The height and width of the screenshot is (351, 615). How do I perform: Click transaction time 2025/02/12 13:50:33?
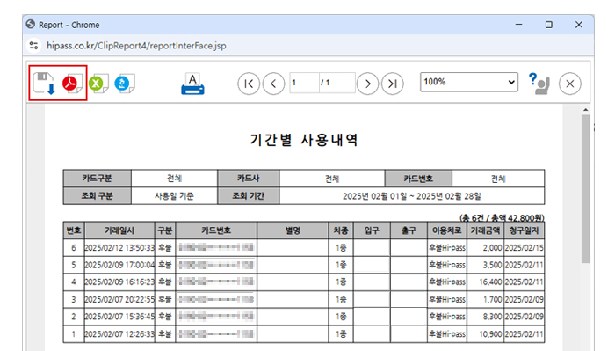pos(119,248)
